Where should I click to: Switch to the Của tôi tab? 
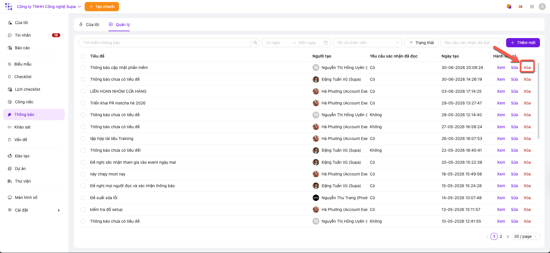(89, 25)
